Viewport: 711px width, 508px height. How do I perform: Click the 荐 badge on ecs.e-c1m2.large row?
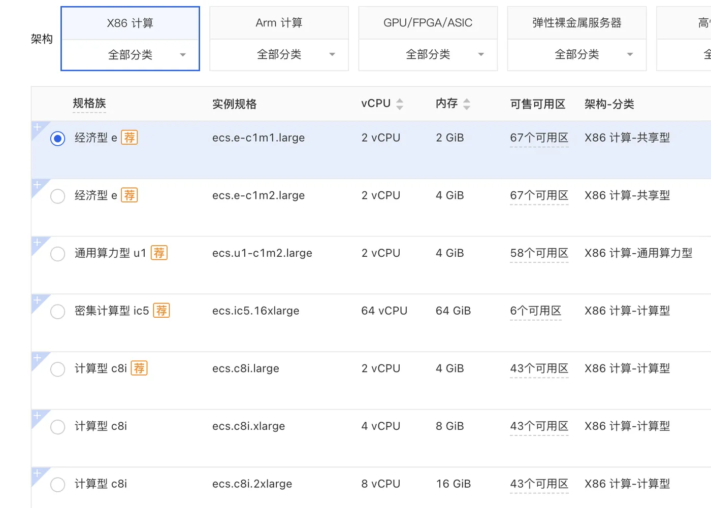[x=130, y=195]
